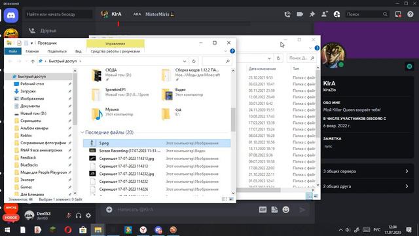Switch front Explorer to large icons view
This screenshot has width=419, height=236.
pyautogui.click(x=231, y=199)
